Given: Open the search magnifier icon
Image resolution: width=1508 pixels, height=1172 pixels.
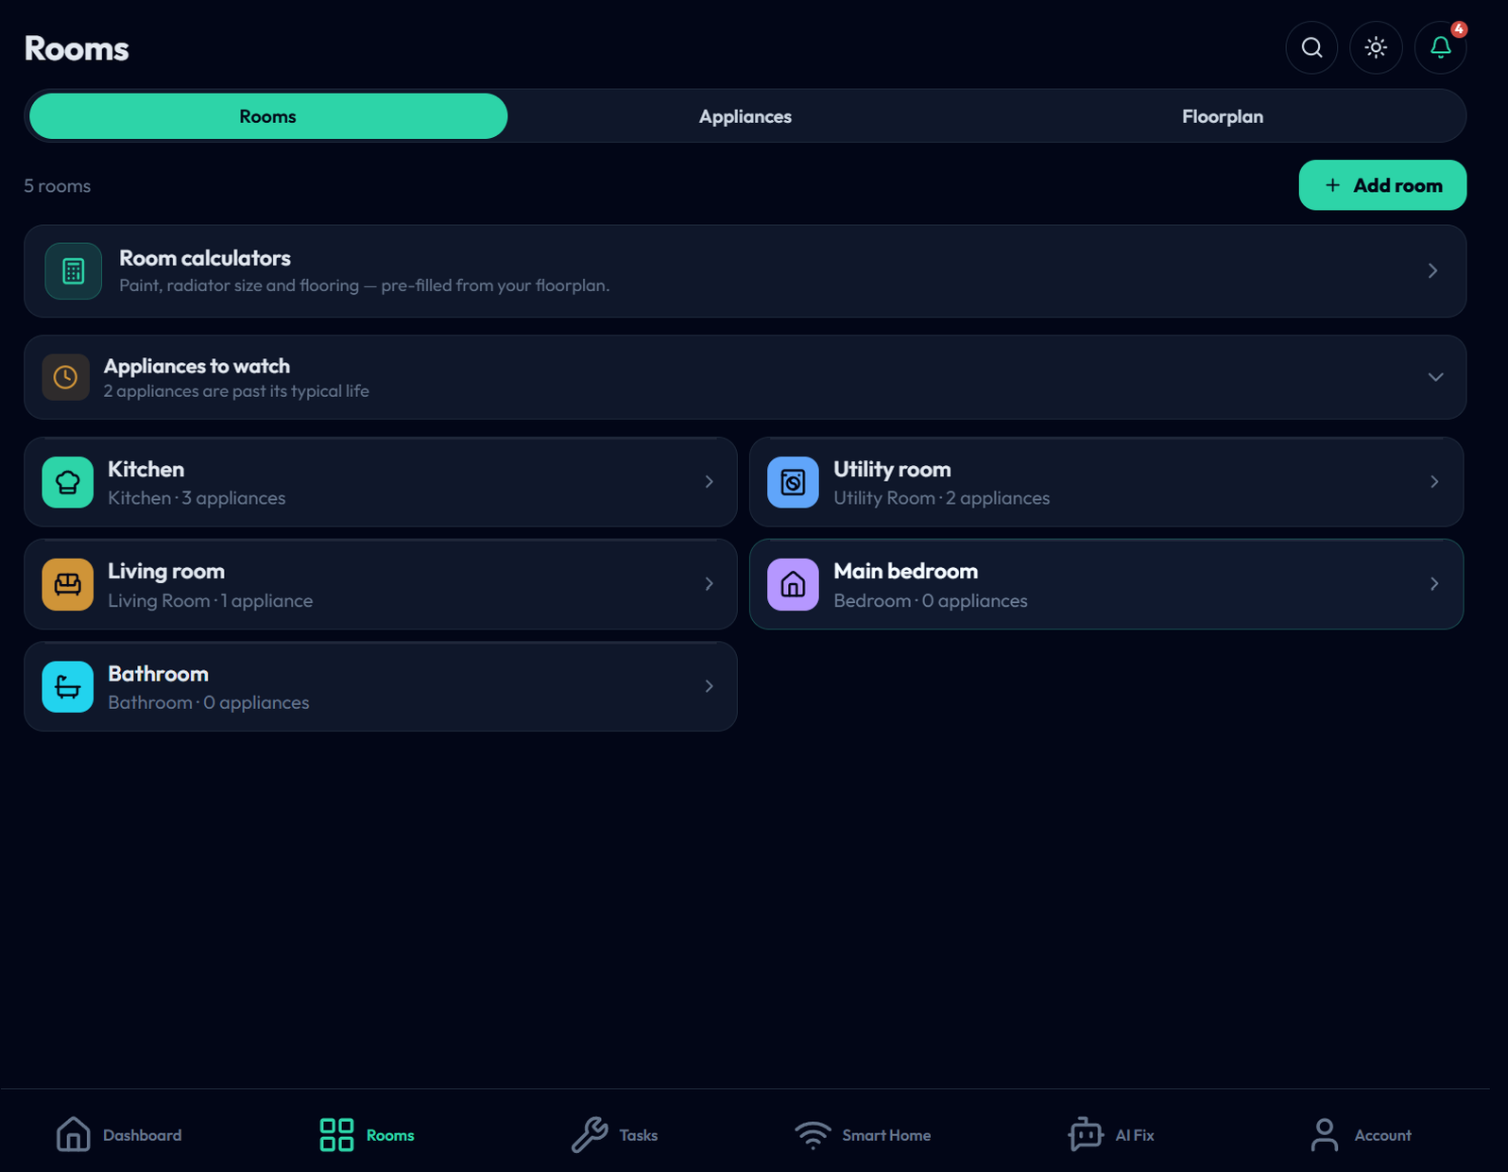Looking at the screenshot, I should [x=1311, y=47].
